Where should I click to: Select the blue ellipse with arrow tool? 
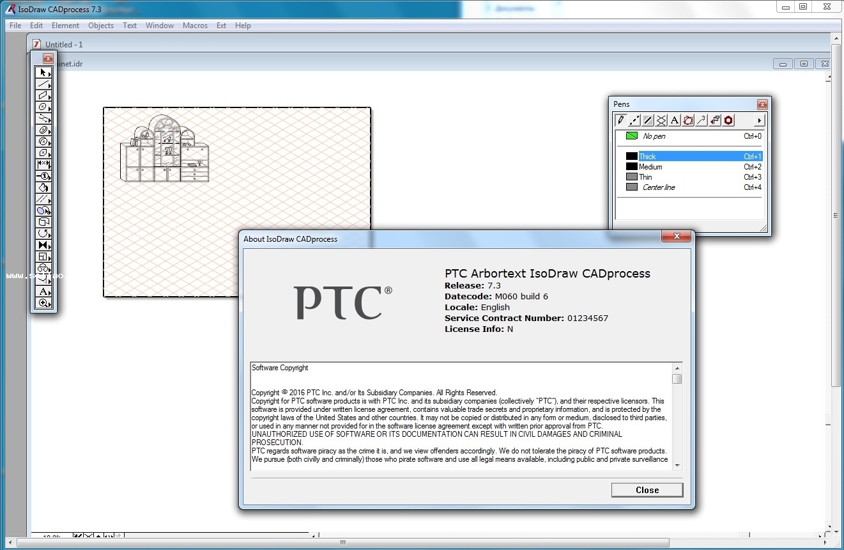tap(43, 210)
